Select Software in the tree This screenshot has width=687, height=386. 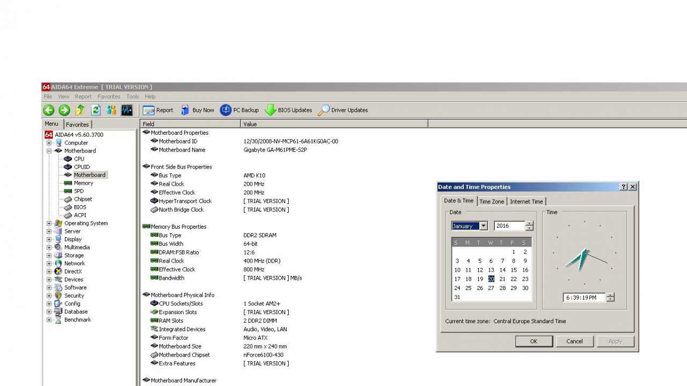click(x=75, y=288)
